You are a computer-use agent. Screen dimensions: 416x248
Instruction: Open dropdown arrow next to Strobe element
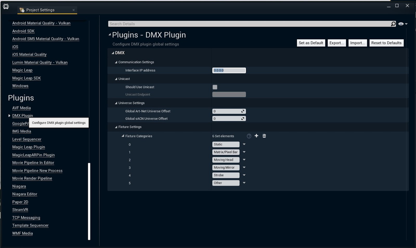click(x=244, y=175)
